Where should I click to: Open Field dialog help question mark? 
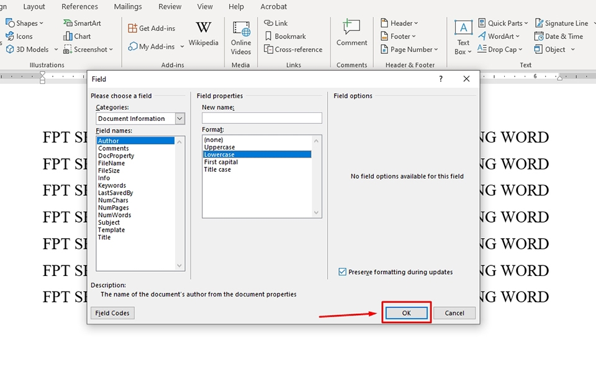441,79
